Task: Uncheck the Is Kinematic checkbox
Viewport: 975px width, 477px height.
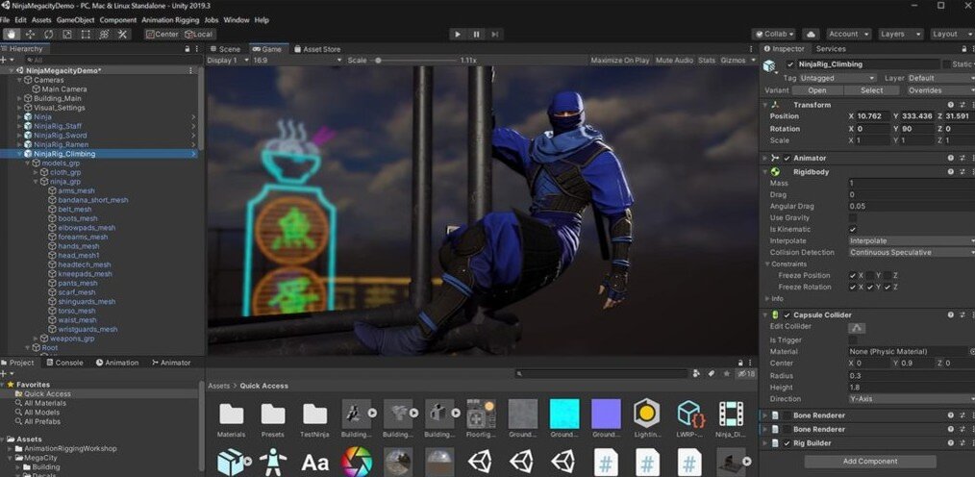Action: tap(853, 230)
